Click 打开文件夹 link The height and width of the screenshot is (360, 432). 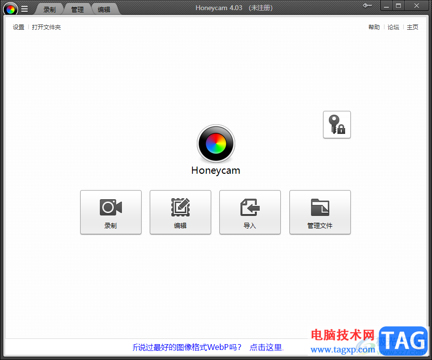46,27
